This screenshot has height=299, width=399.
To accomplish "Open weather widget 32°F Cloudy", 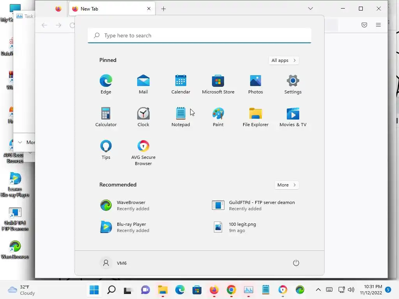I will (x=21, y=290).
